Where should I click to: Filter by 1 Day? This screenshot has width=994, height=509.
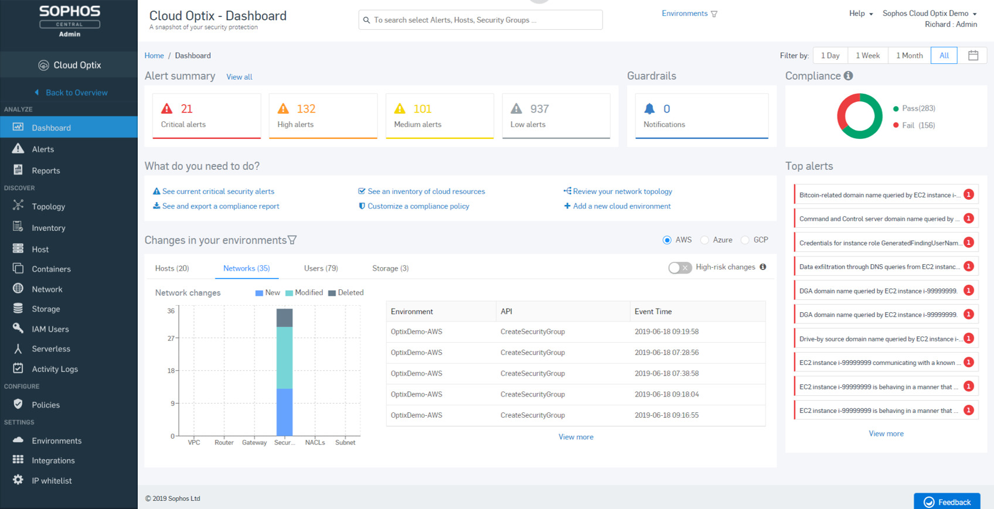click(830, 55)
